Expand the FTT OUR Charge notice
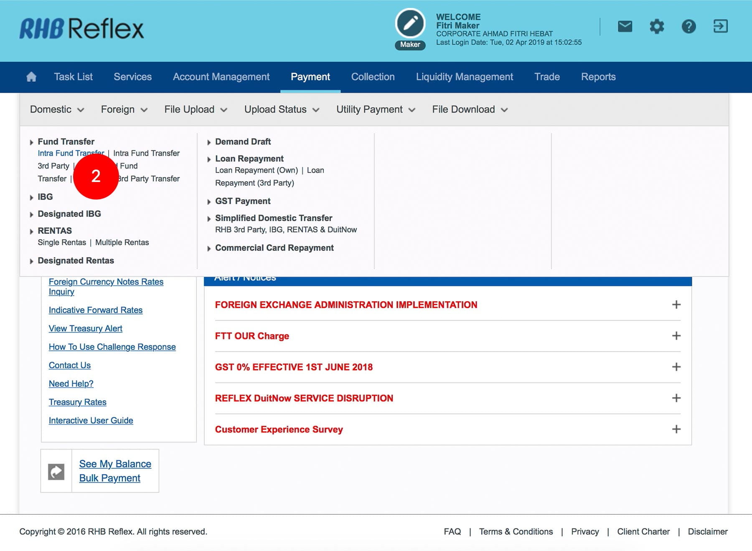The image size is (752, 551). [x=676, y=336]
